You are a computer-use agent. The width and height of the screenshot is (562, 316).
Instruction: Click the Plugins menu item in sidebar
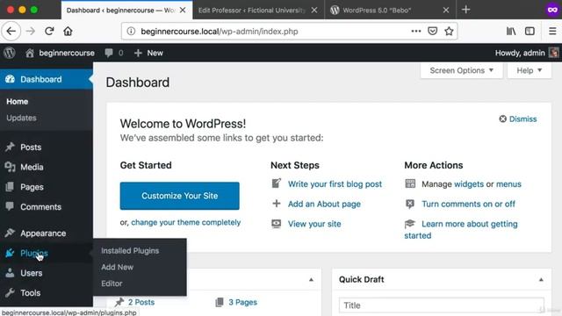pos(47,253)
